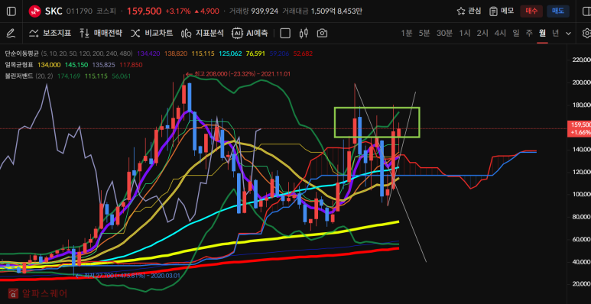
Task: Select 1시 timeframe
Action: click(465, 33)
